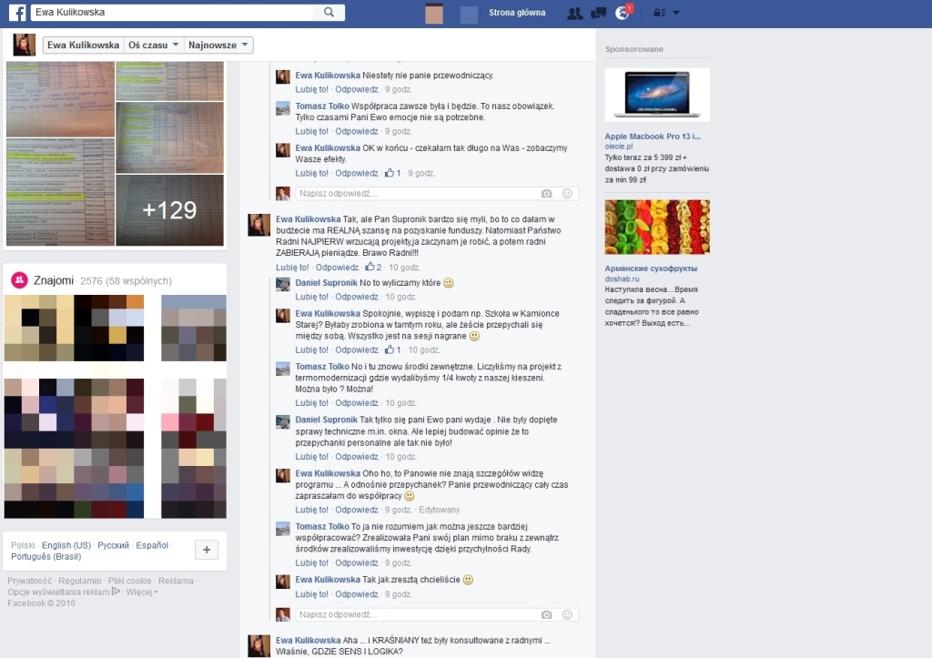Click the search magnifier icon
Image resolution: width=932 pixels, height=658 pixels.
pyautogui.click(x=329, y=12)
